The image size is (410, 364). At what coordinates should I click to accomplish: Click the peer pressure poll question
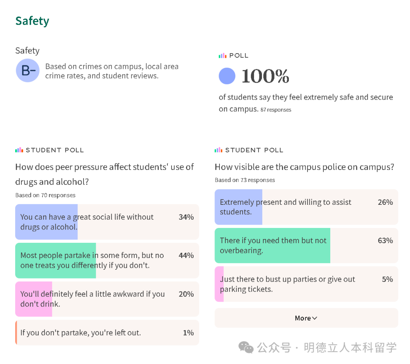tap(104, 174)
